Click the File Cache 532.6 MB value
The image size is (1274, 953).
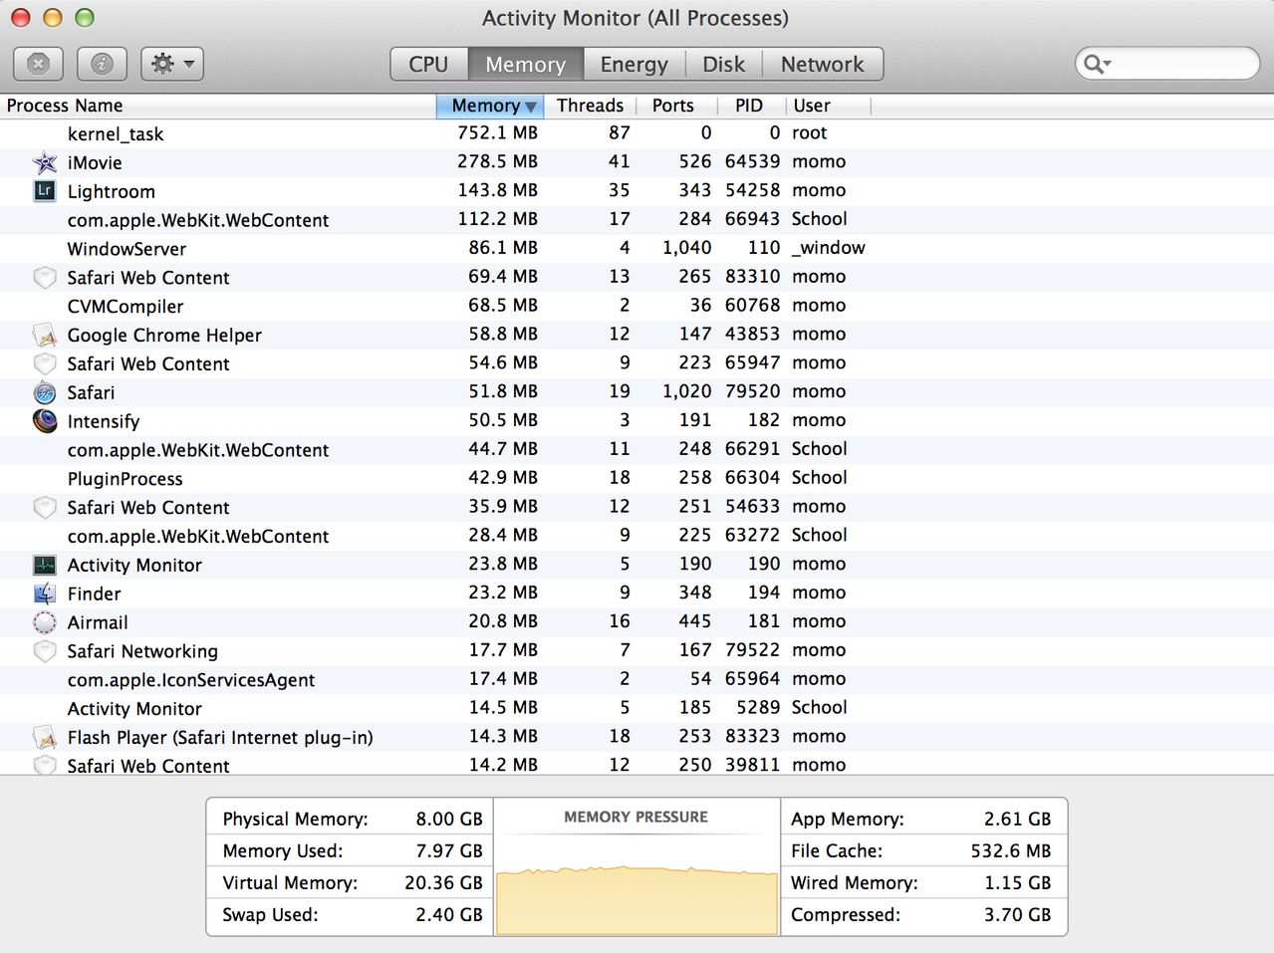[x=1011, y=850]
